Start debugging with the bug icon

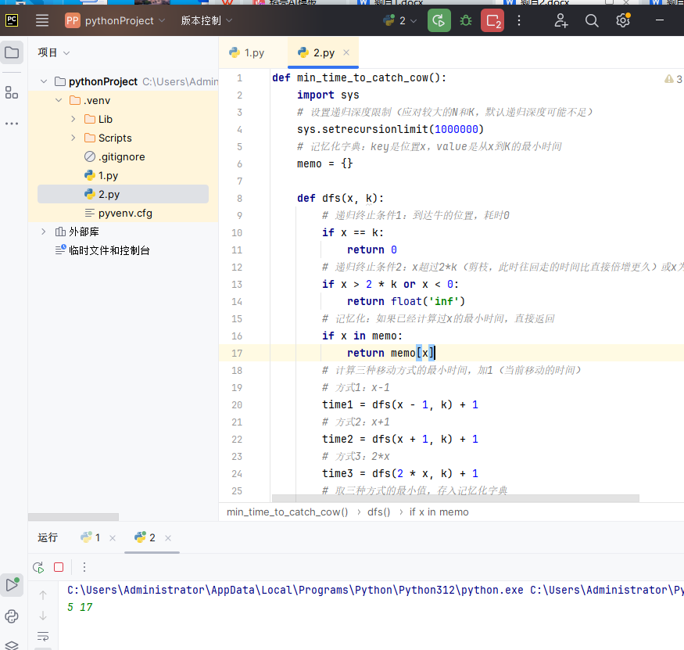pyautogui.click(x=466, y=20)
